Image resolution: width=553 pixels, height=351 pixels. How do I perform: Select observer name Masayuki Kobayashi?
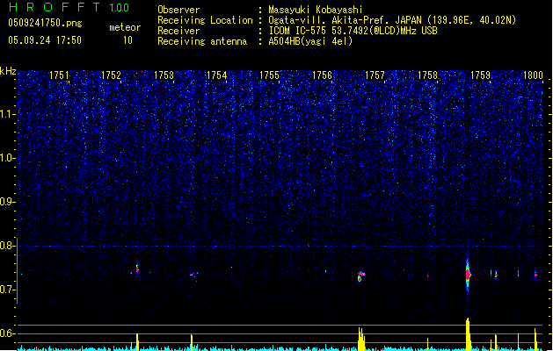click(316, 10)
